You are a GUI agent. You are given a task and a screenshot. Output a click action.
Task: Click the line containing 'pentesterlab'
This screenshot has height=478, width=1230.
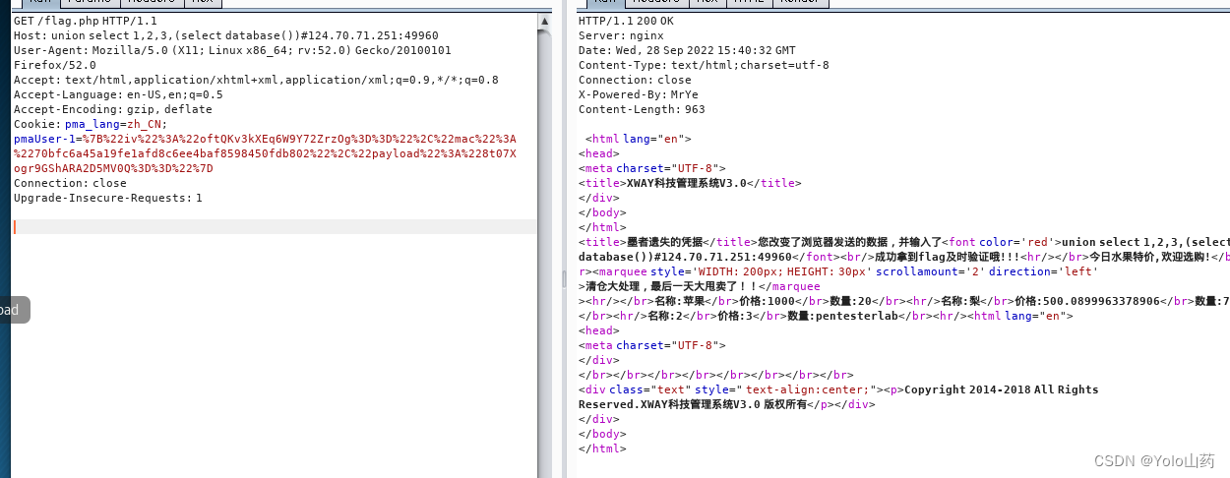click(826, 316)
